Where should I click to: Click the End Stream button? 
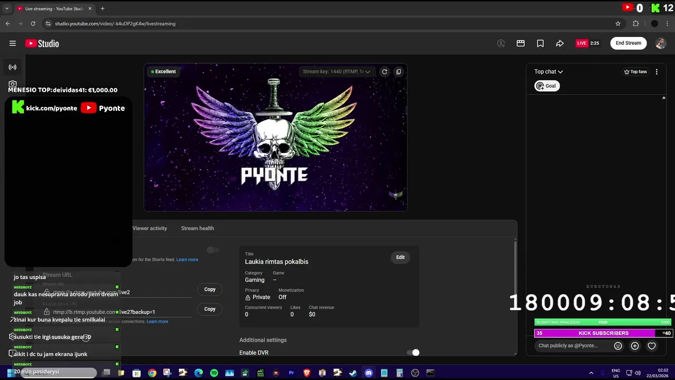point(629,43)
